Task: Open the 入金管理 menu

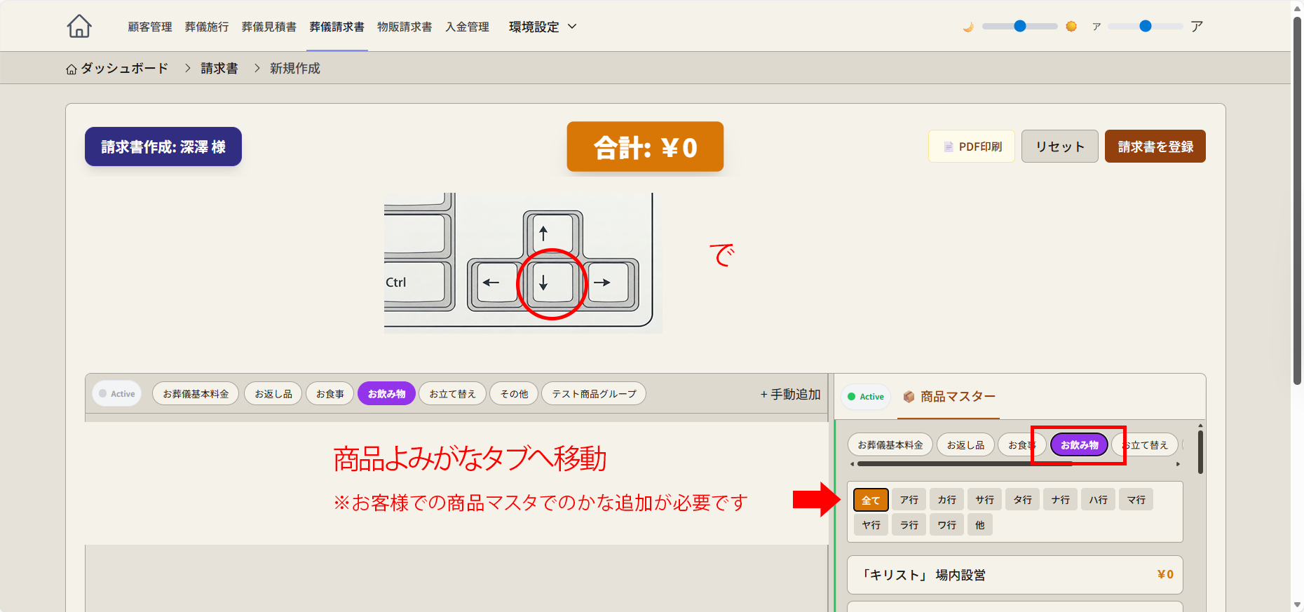Action: [468, 27]
